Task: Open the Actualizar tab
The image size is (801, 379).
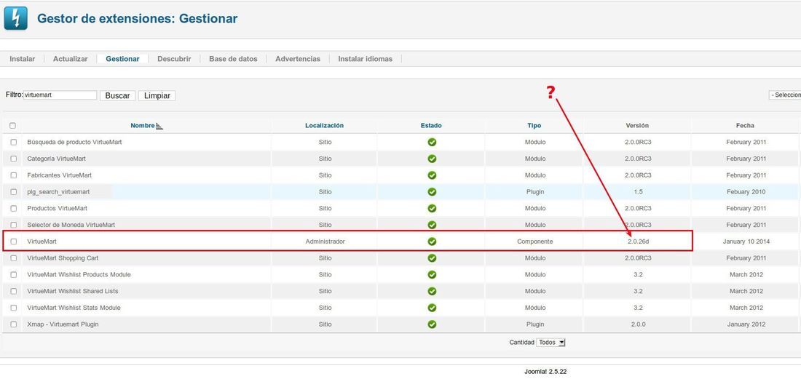Action: 71,59
